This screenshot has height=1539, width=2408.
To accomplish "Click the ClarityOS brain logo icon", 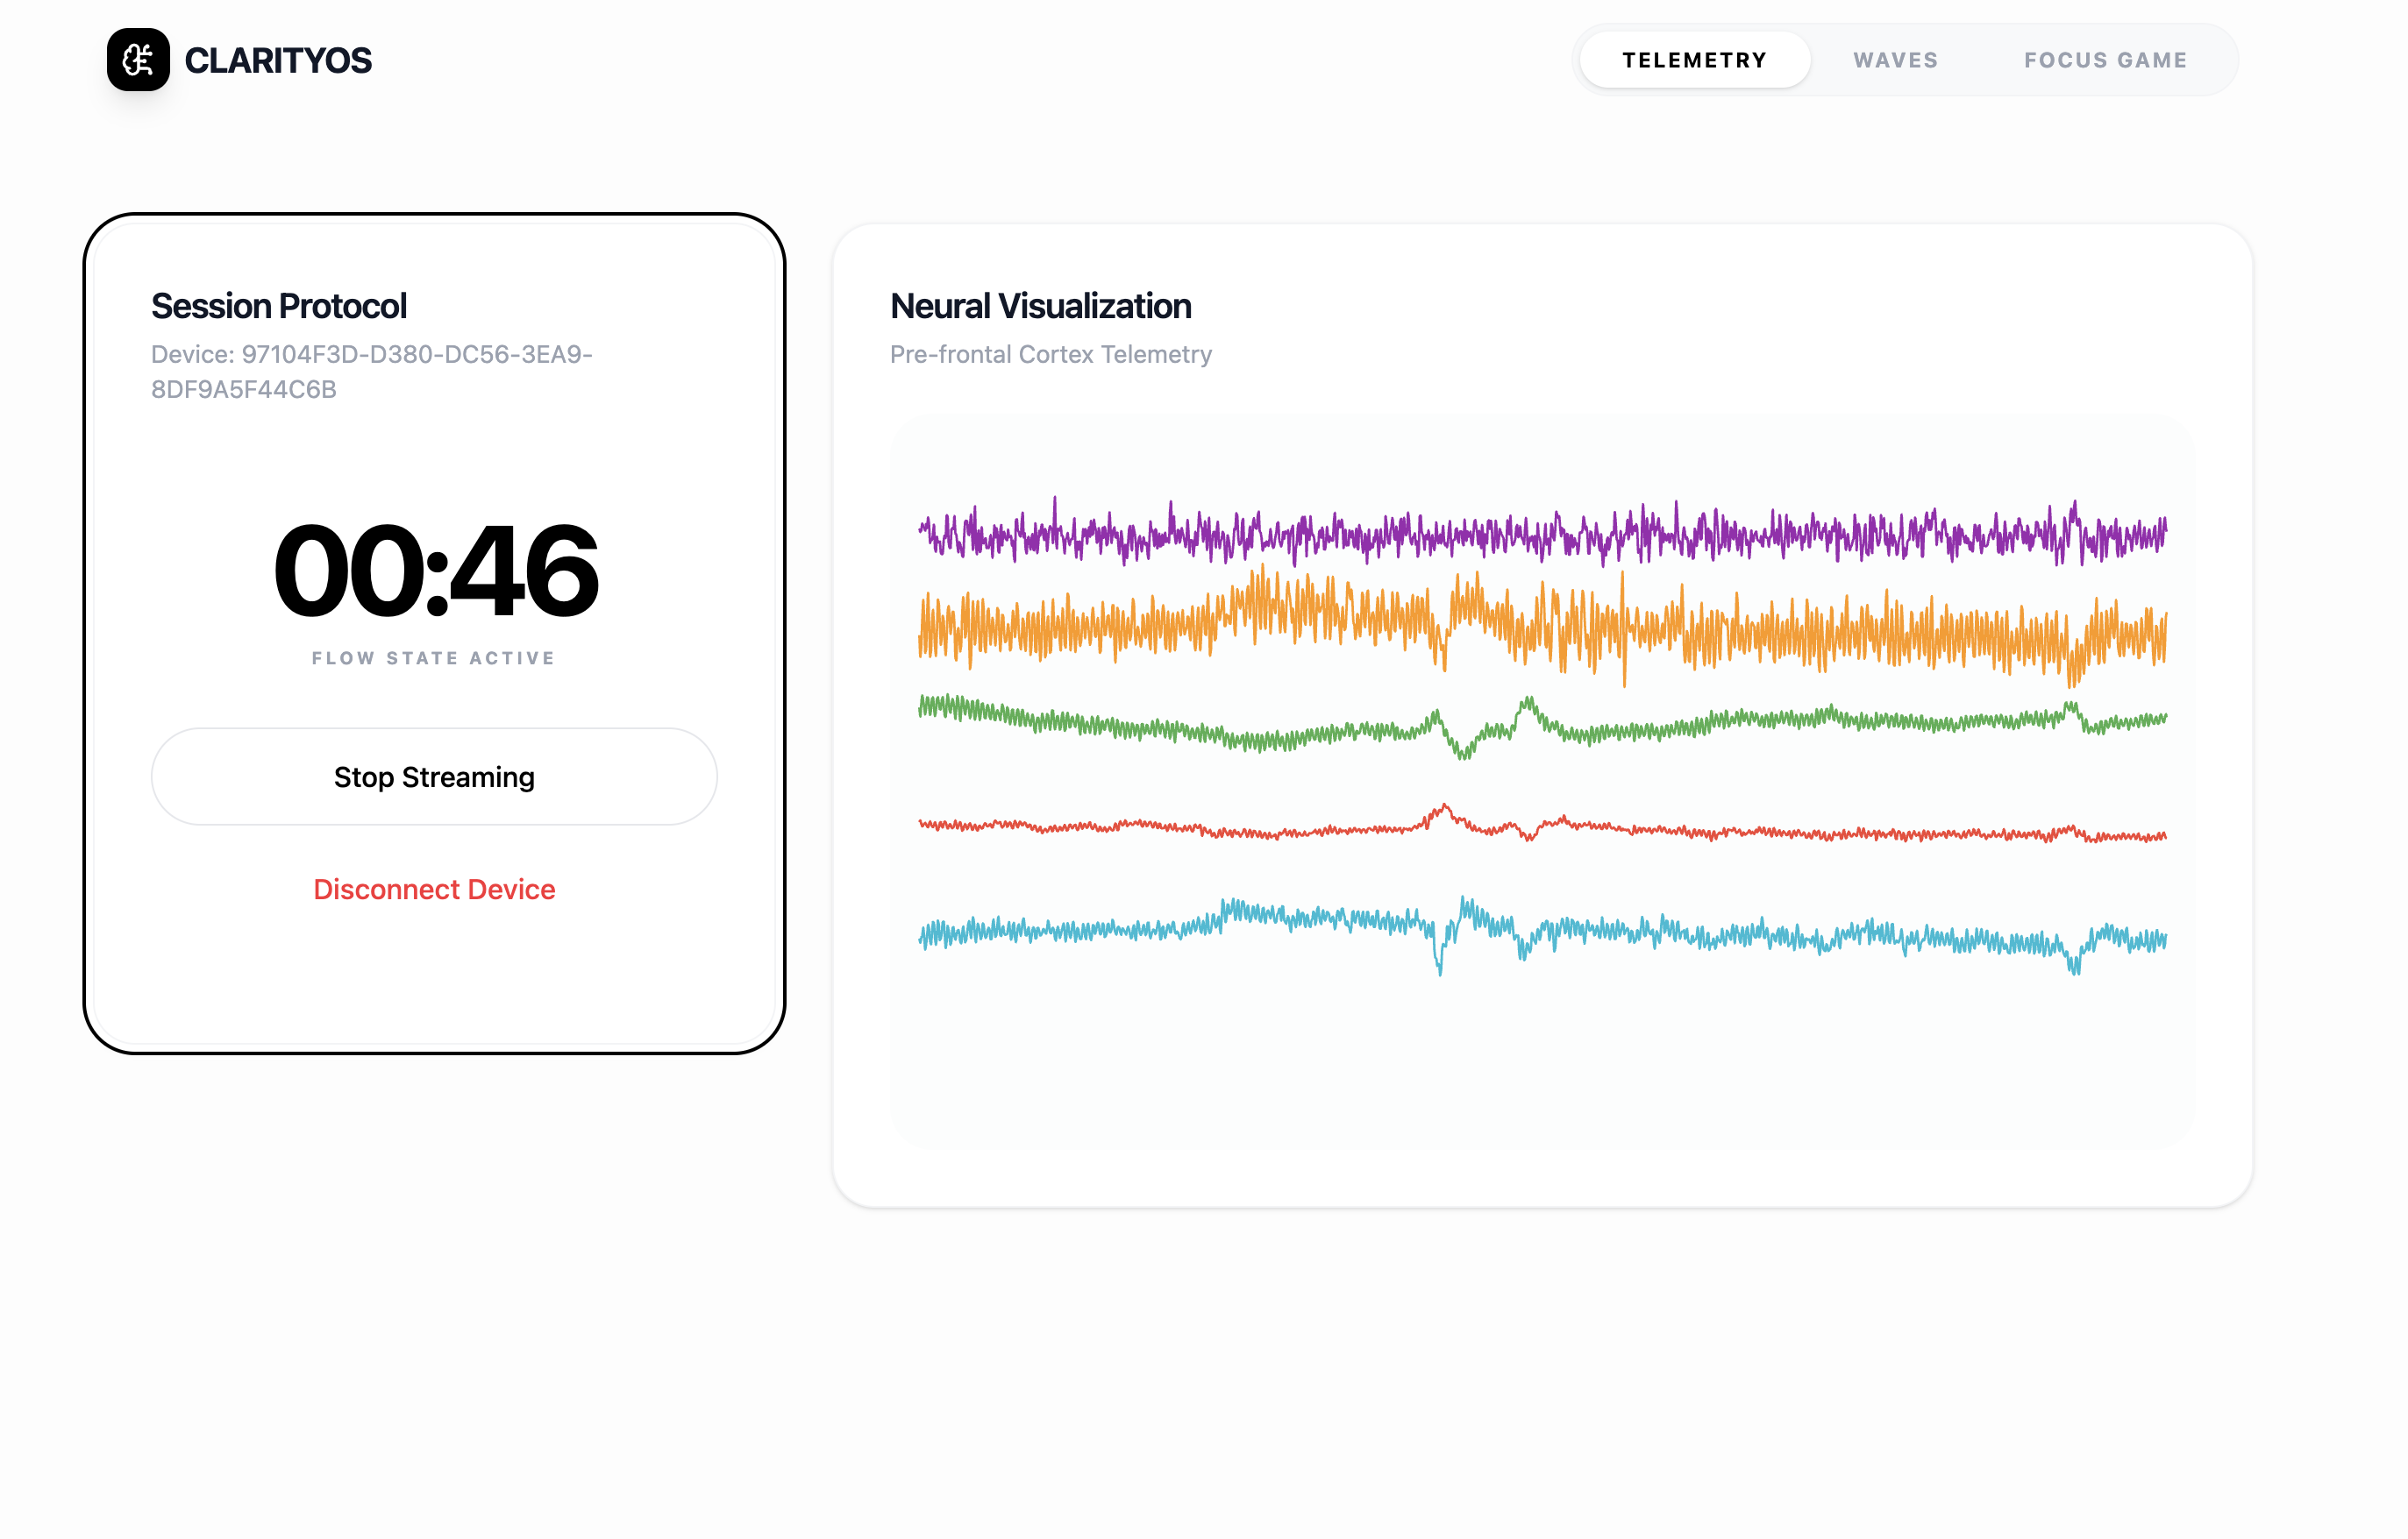I will point(138,60).
